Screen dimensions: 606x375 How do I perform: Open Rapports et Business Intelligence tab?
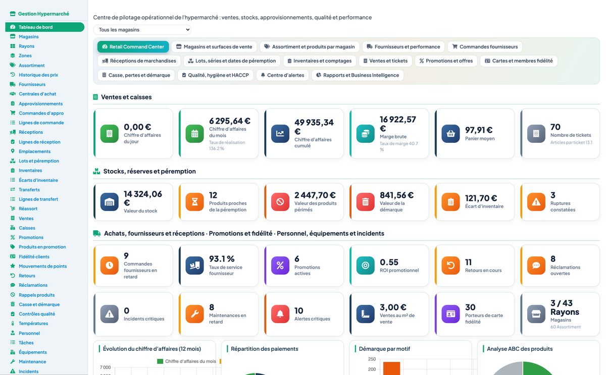tap(358, 75)
